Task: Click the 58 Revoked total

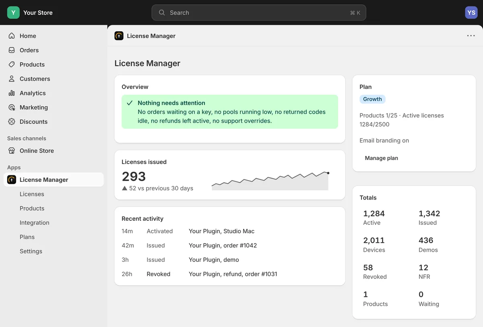Action: (375, 272)
